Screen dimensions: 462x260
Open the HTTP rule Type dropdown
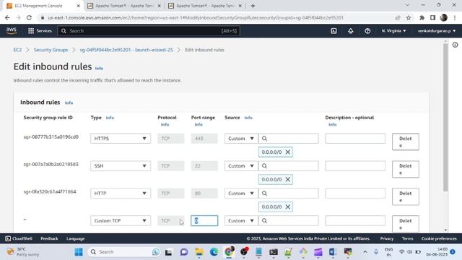[121, 194]
